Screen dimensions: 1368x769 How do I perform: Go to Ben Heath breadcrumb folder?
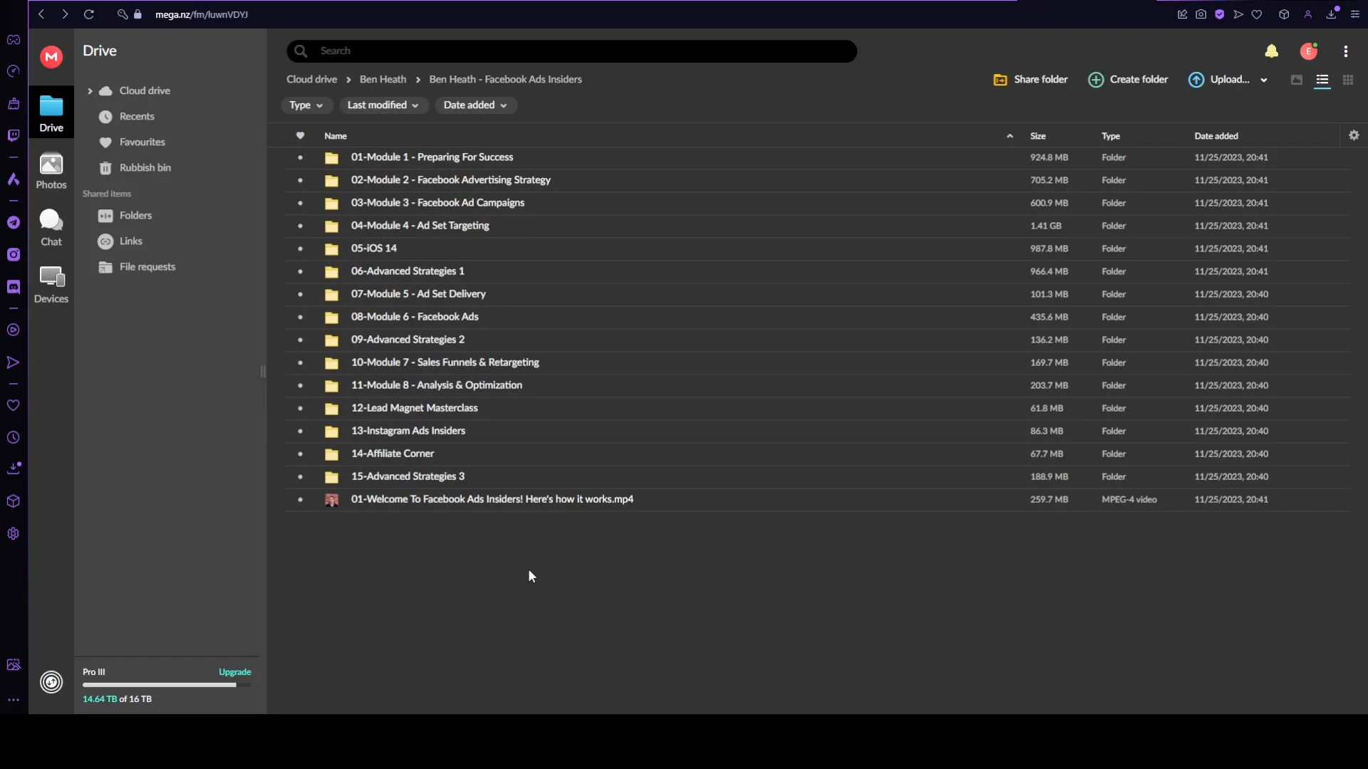click(x=383, y=80)
